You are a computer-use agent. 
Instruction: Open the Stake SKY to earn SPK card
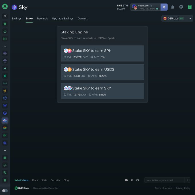click(102, 53)
